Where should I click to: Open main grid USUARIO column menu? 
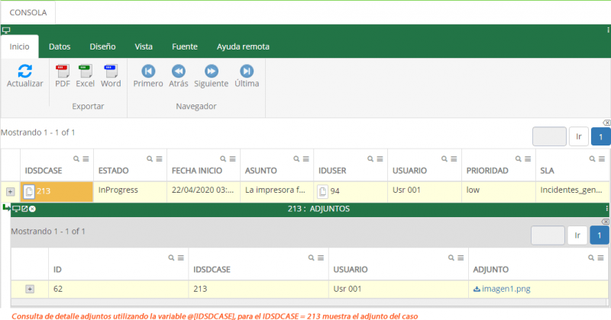tap(454, 159)
